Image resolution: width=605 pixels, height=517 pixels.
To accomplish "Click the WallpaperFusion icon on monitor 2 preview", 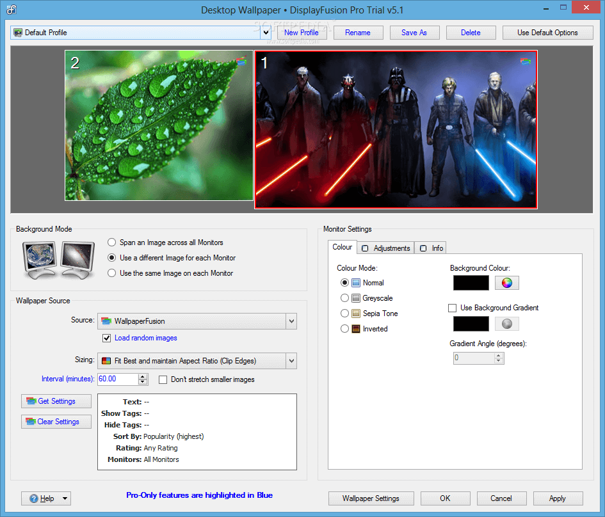I will (241, 61).
